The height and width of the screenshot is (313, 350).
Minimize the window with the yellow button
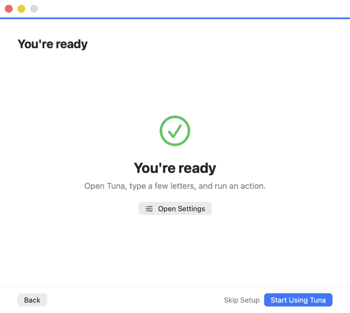[x=21, y=9]
